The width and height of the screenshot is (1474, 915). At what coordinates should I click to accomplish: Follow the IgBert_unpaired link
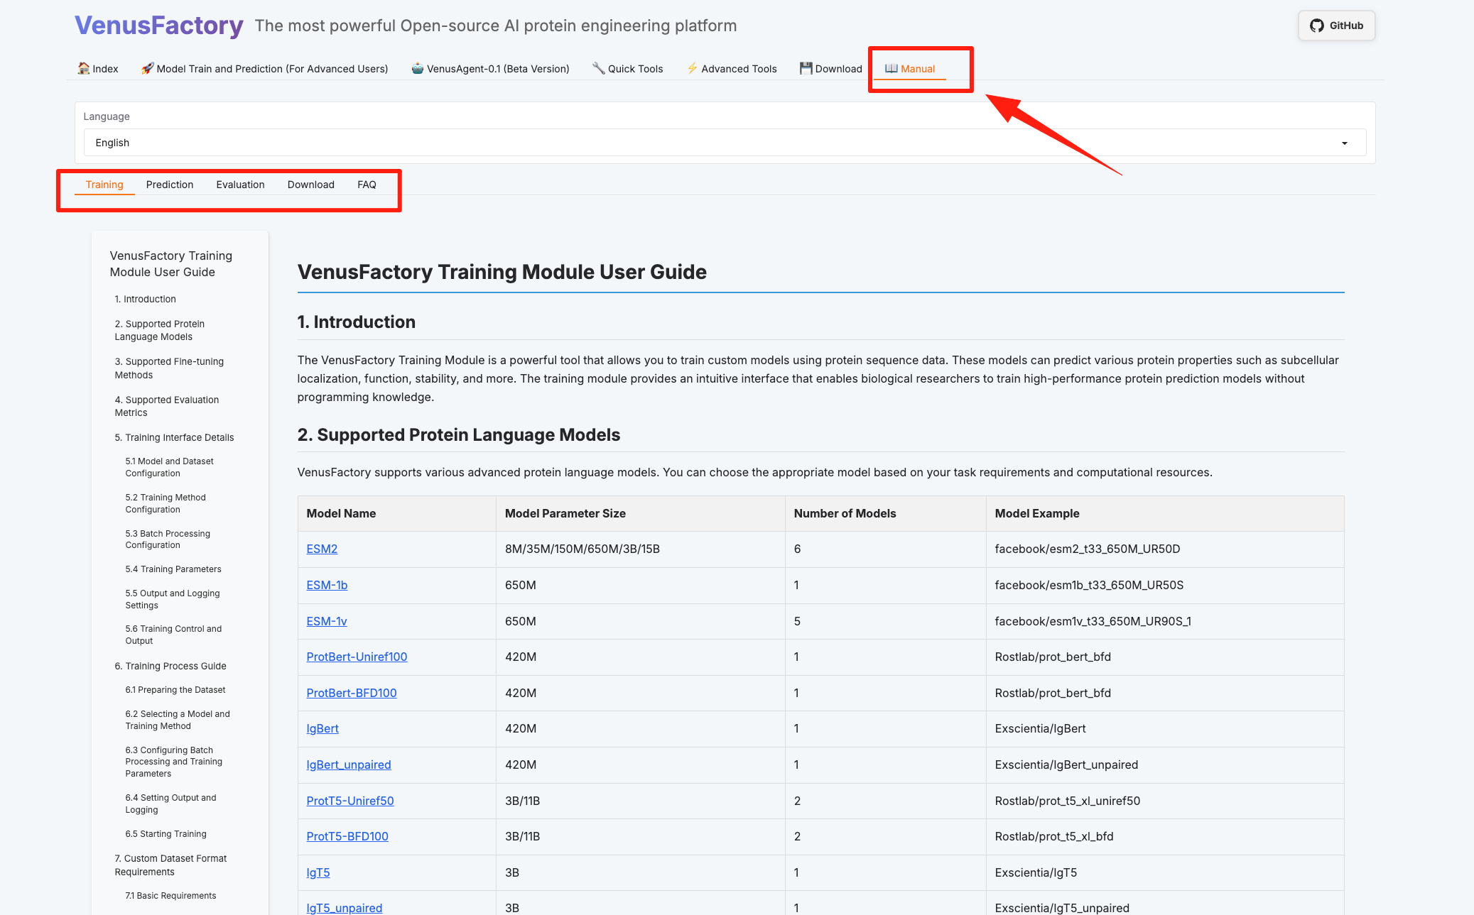click(349, 765)
